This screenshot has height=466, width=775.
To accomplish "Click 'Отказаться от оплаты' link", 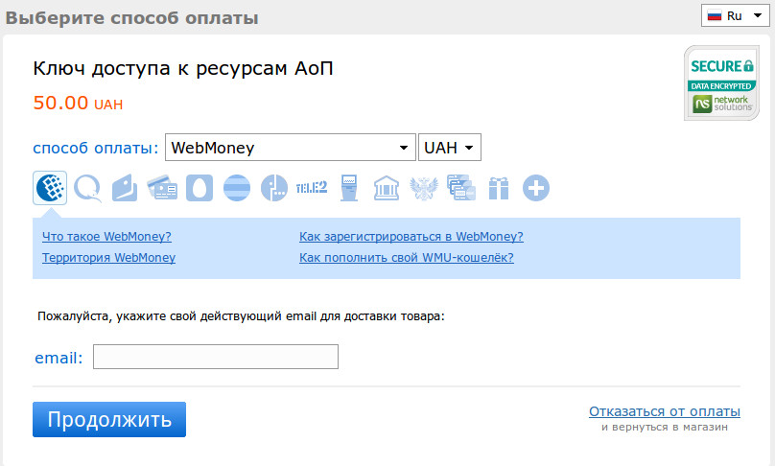I will click(664, 411).
